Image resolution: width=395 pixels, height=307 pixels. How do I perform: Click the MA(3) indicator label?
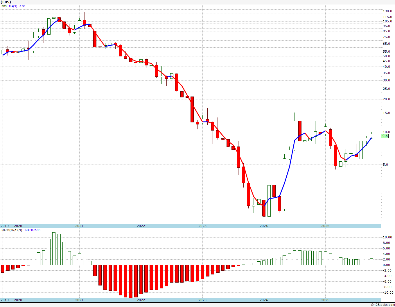click(x=13, y=6)
